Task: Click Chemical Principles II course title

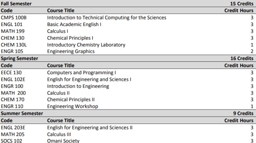Action: 71,99
